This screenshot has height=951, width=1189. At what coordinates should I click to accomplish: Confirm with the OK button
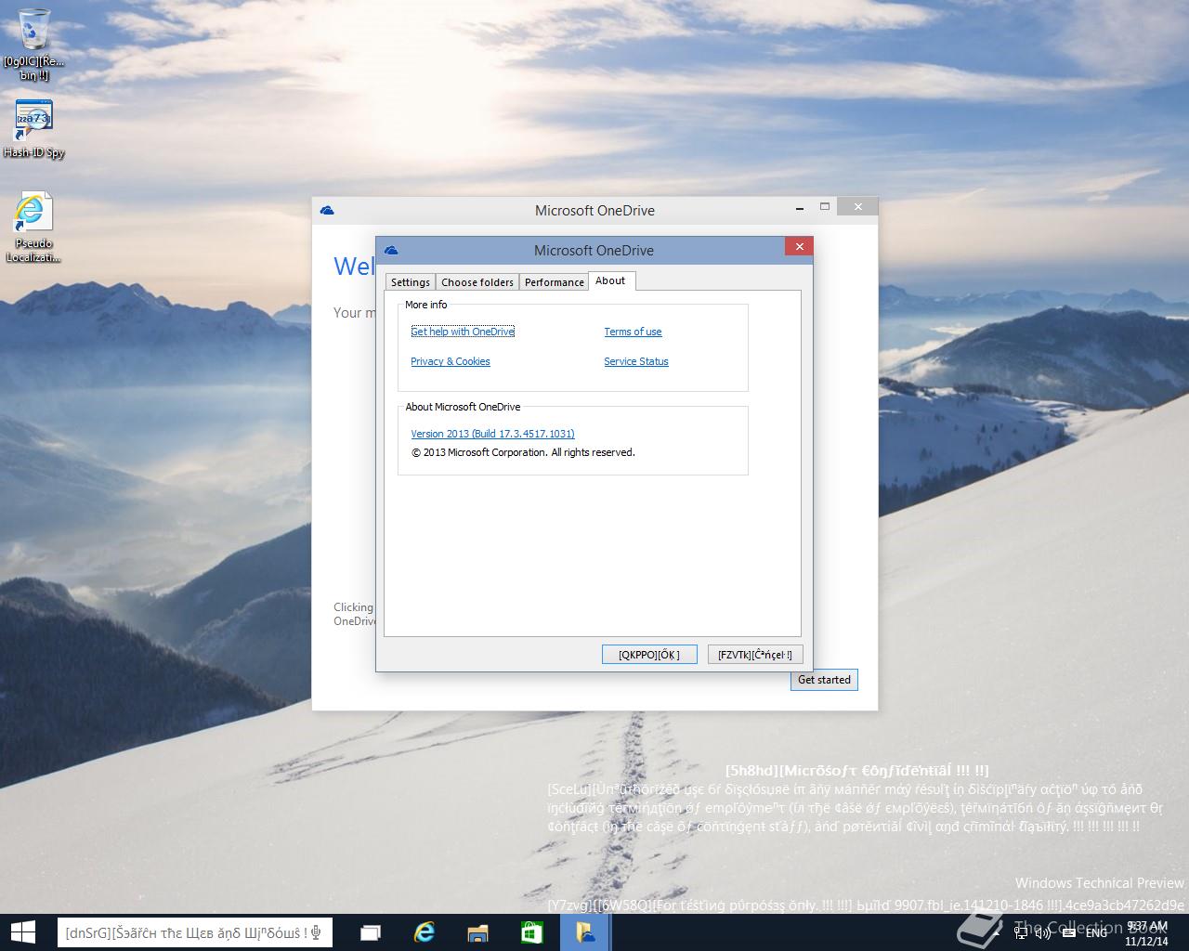tap(649, 655)
